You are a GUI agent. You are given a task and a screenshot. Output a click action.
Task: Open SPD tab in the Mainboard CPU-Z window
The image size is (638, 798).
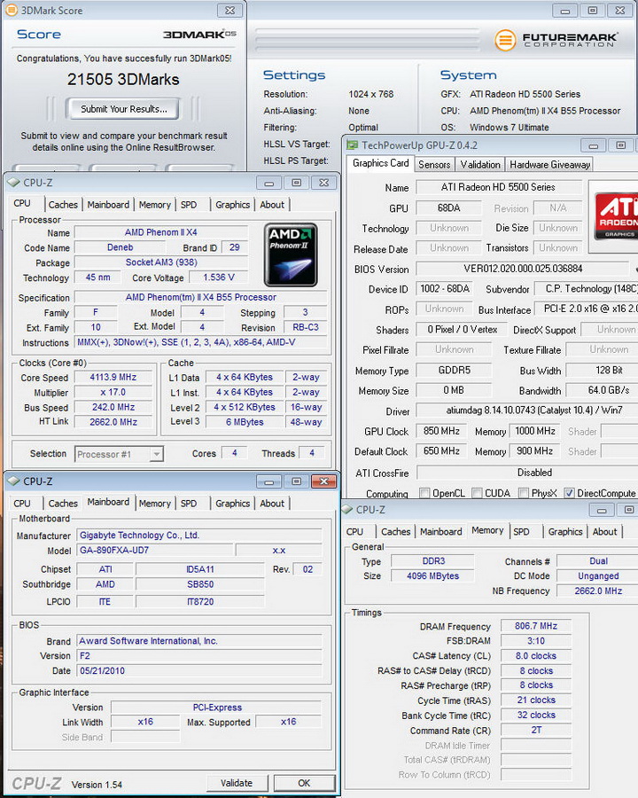point(189,504)
